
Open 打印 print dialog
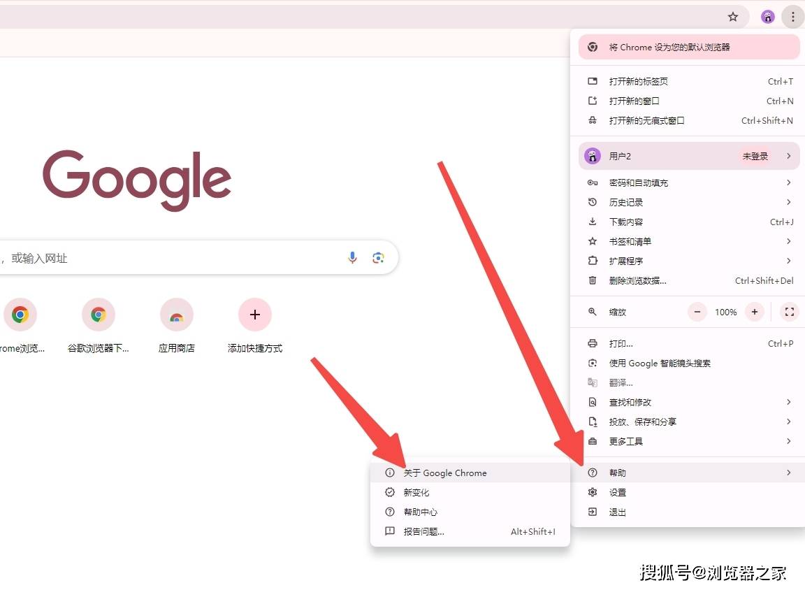click(689, 343)
